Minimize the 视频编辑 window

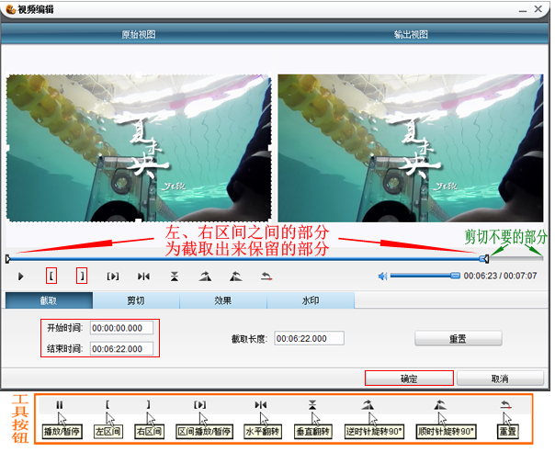(523, 10)
